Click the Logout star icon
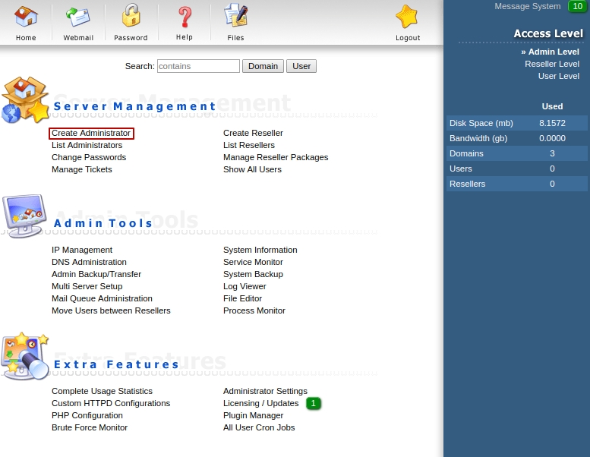The image size is (590, 457). tap(408, 16)
